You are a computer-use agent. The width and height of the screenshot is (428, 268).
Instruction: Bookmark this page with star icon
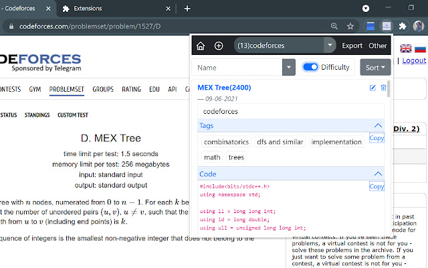[350, 26]
